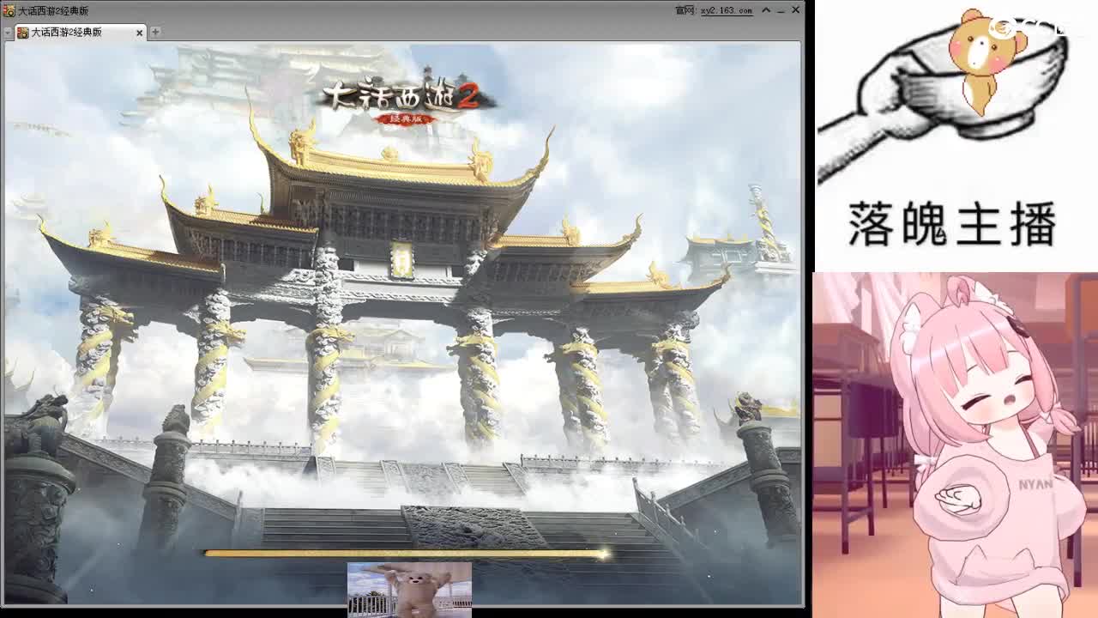The height and width of the screenshot is (618, 1098).
Task: Add a new tab with the plus button
Action: click(x=155, y=33)
